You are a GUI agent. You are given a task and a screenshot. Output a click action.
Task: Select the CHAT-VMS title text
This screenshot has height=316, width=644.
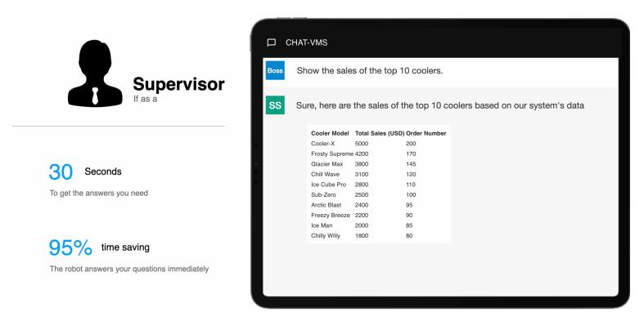[x=306, y=42]
